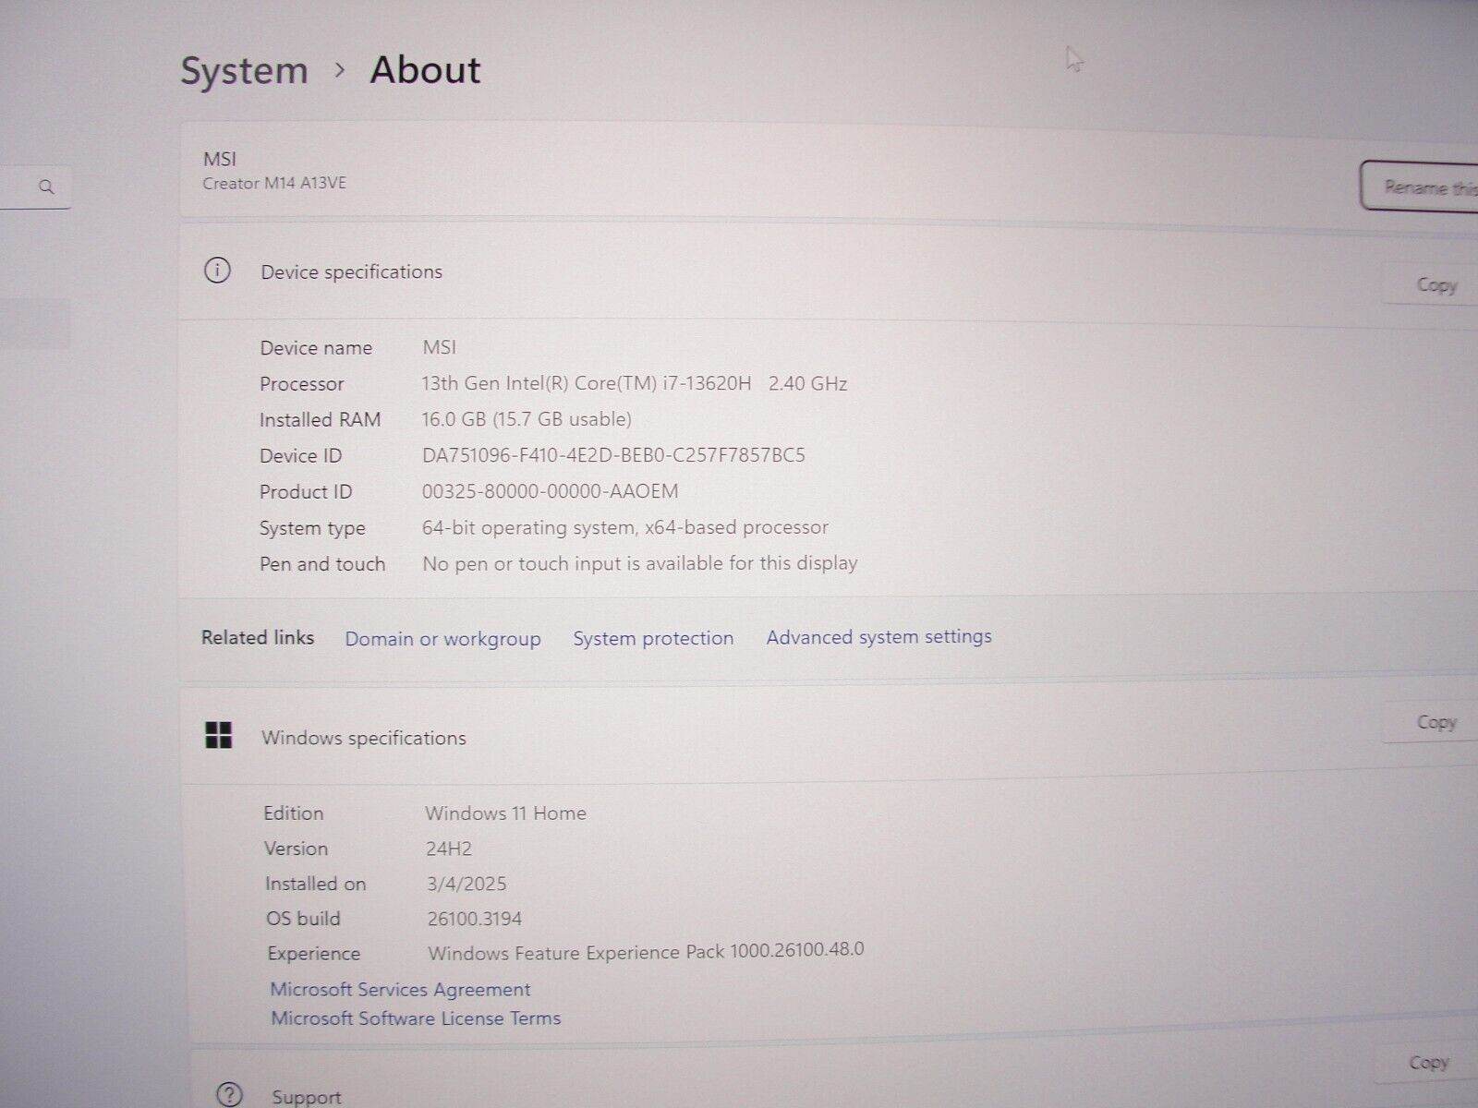Screen dimensions: 1478x1108
Task: Open System protection settings
Action: (x=653, y=637)
